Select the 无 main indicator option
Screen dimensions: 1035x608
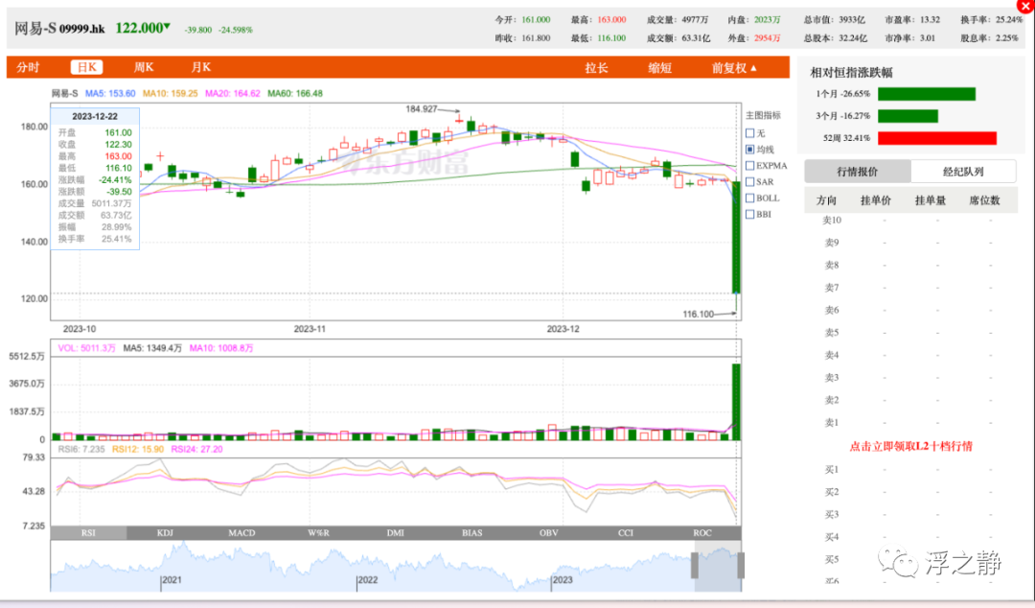pos(749,133)
